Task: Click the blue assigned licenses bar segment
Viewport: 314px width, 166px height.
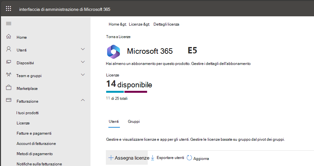Action: [x=115, y=92]
